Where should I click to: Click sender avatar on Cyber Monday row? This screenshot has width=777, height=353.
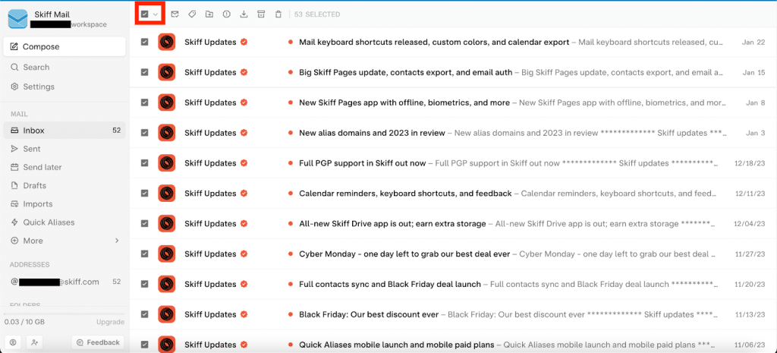click(x=166, y=254)
